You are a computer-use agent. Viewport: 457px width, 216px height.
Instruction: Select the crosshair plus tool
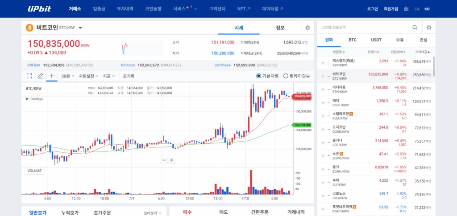point(52,76)
